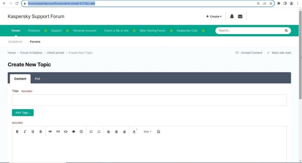Open the text color picker
This screenshot has height=163, width=302.
(x=134, y=131)
